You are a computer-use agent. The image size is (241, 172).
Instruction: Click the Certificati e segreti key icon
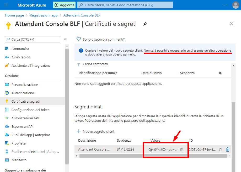[x=7, y=101]
